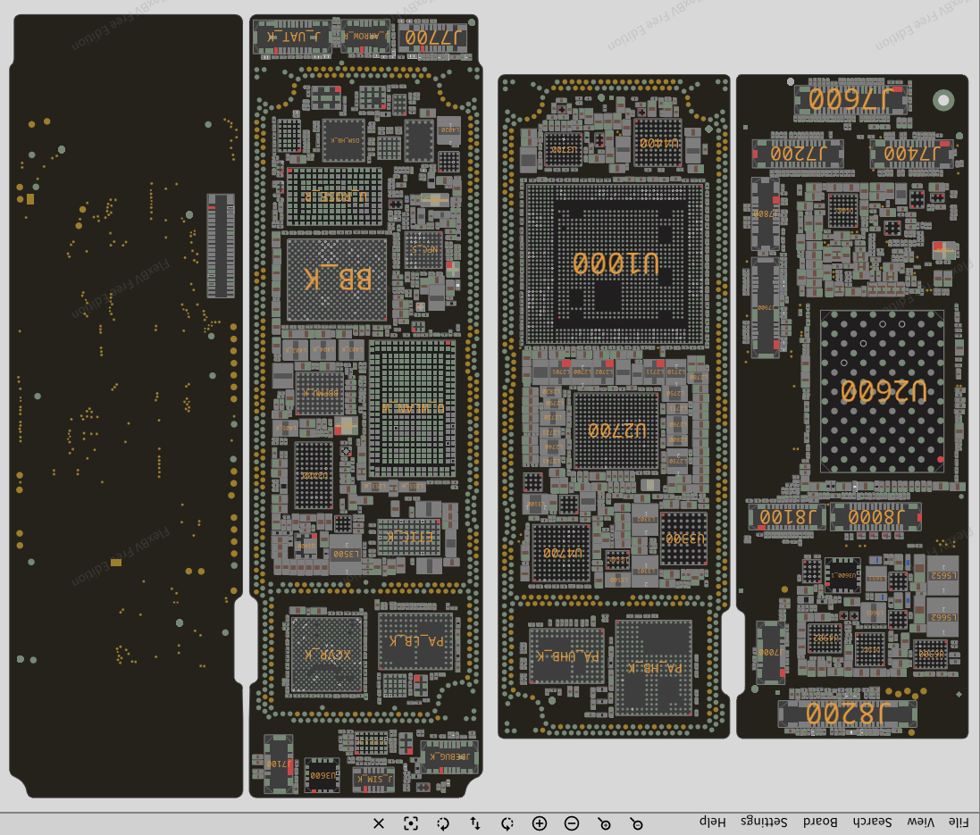Screen dimensions: 980x835
Task: Select the BB_K baseband chip
Action: [337, 280]
